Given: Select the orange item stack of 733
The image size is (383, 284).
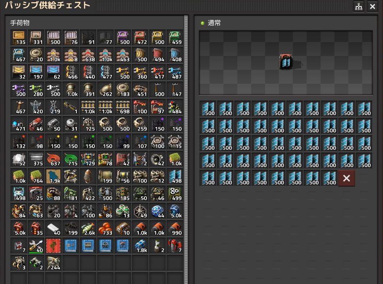Looking at the screenshot, I should [x=105, y=229].
